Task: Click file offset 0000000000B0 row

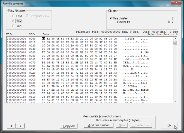Action: [x=16, y=76]
